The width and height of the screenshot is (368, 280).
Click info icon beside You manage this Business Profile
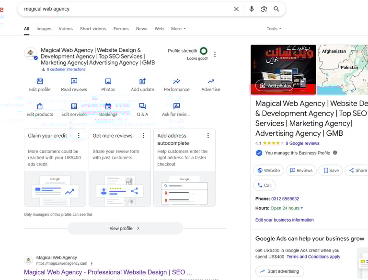335,152
